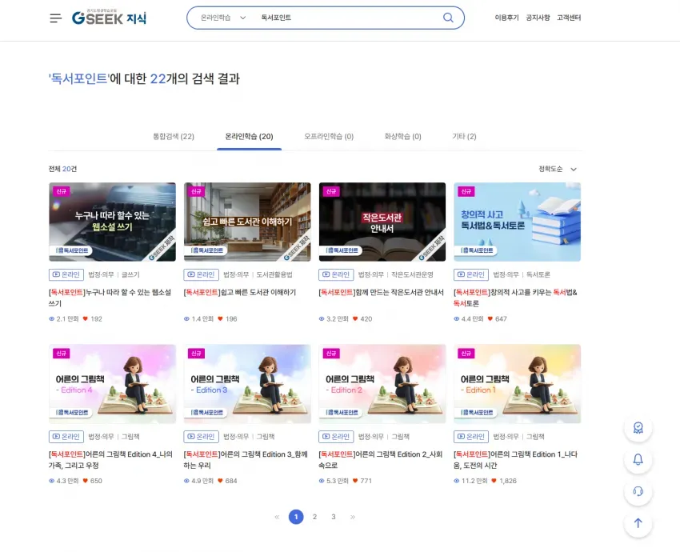Open the 웹소설 쓰기 course thumbnail
This screenshot has width=680, height=552.
pos(112,222)
